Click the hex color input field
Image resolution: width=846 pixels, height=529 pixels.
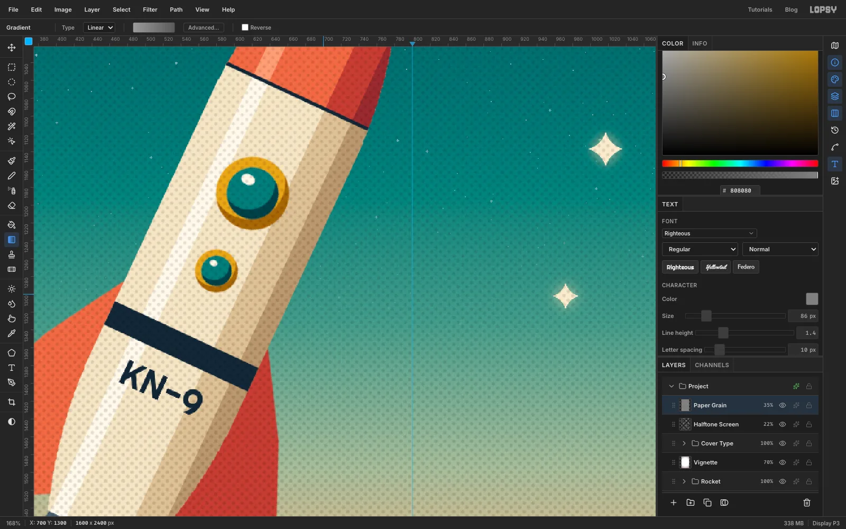740,190
